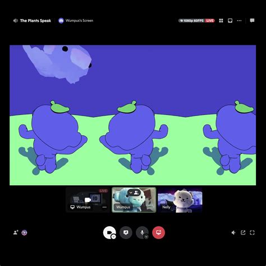Enter full screen mode
The width and height of the screenshot is (266, 266).
252,232
